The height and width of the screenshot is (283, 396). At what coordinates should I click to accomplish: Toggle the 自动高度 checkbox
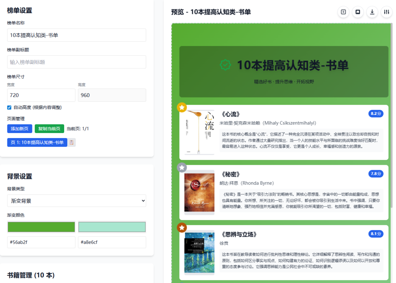point(9,107)
